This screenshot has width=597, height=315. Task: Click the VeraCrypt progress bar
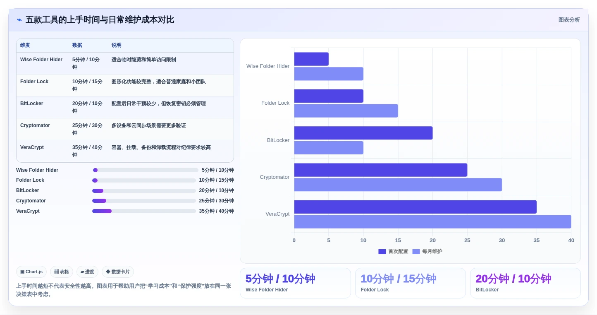(144, 211)
